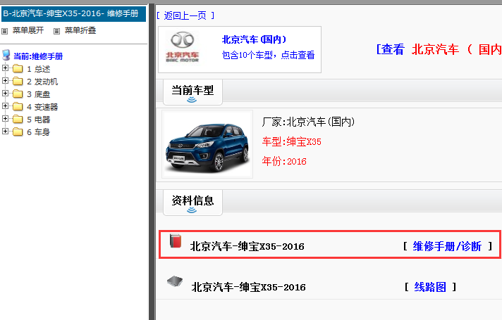The height and width of the screenshot is (320, 502).
Task: Select the 当前车型 tab
Action: [192, 92]
